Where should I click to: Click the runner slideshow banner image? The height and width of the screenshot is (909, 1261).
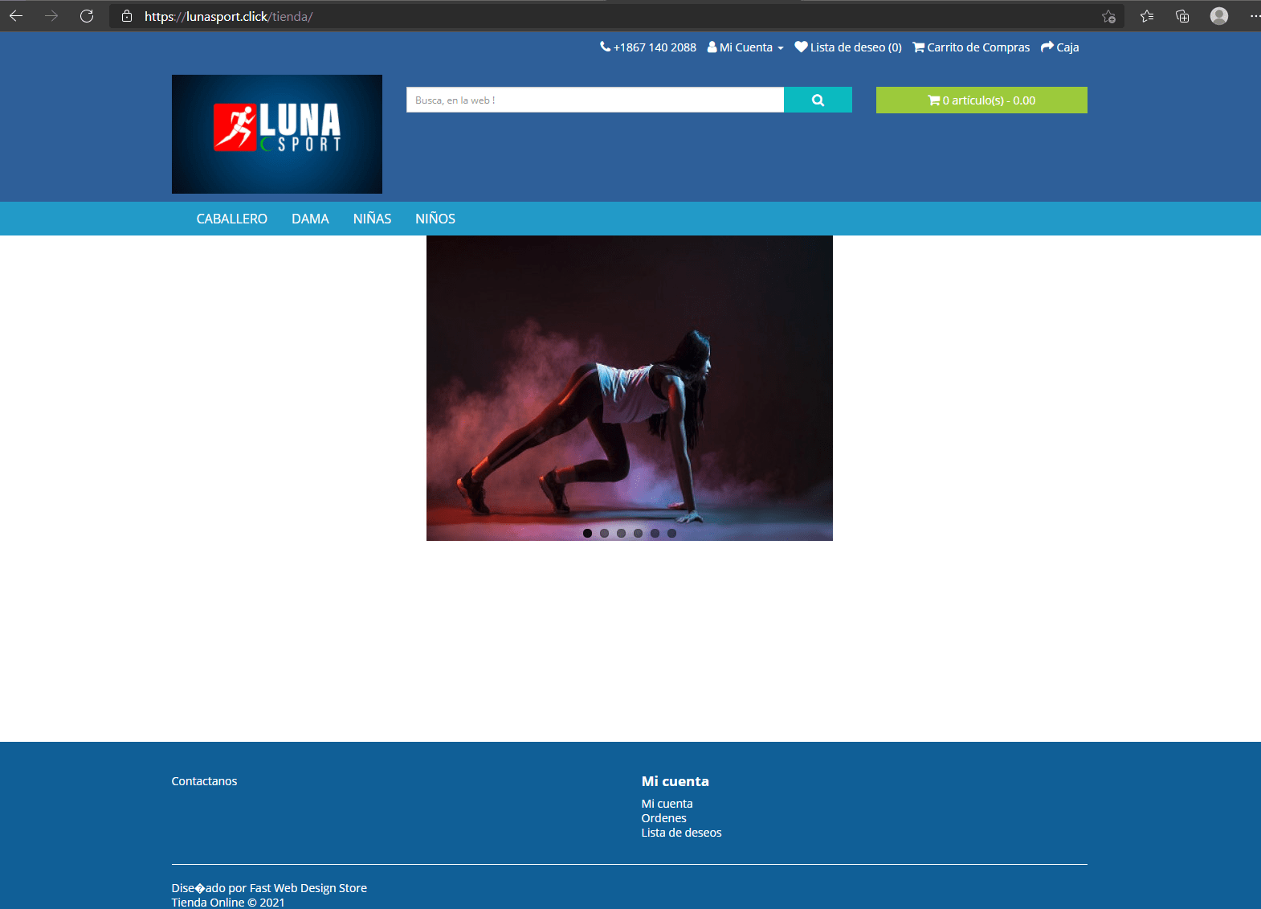[x=630, y=388]
